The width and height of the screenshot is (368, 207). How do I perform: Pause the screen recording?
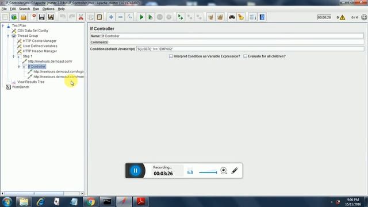(136, 171)
